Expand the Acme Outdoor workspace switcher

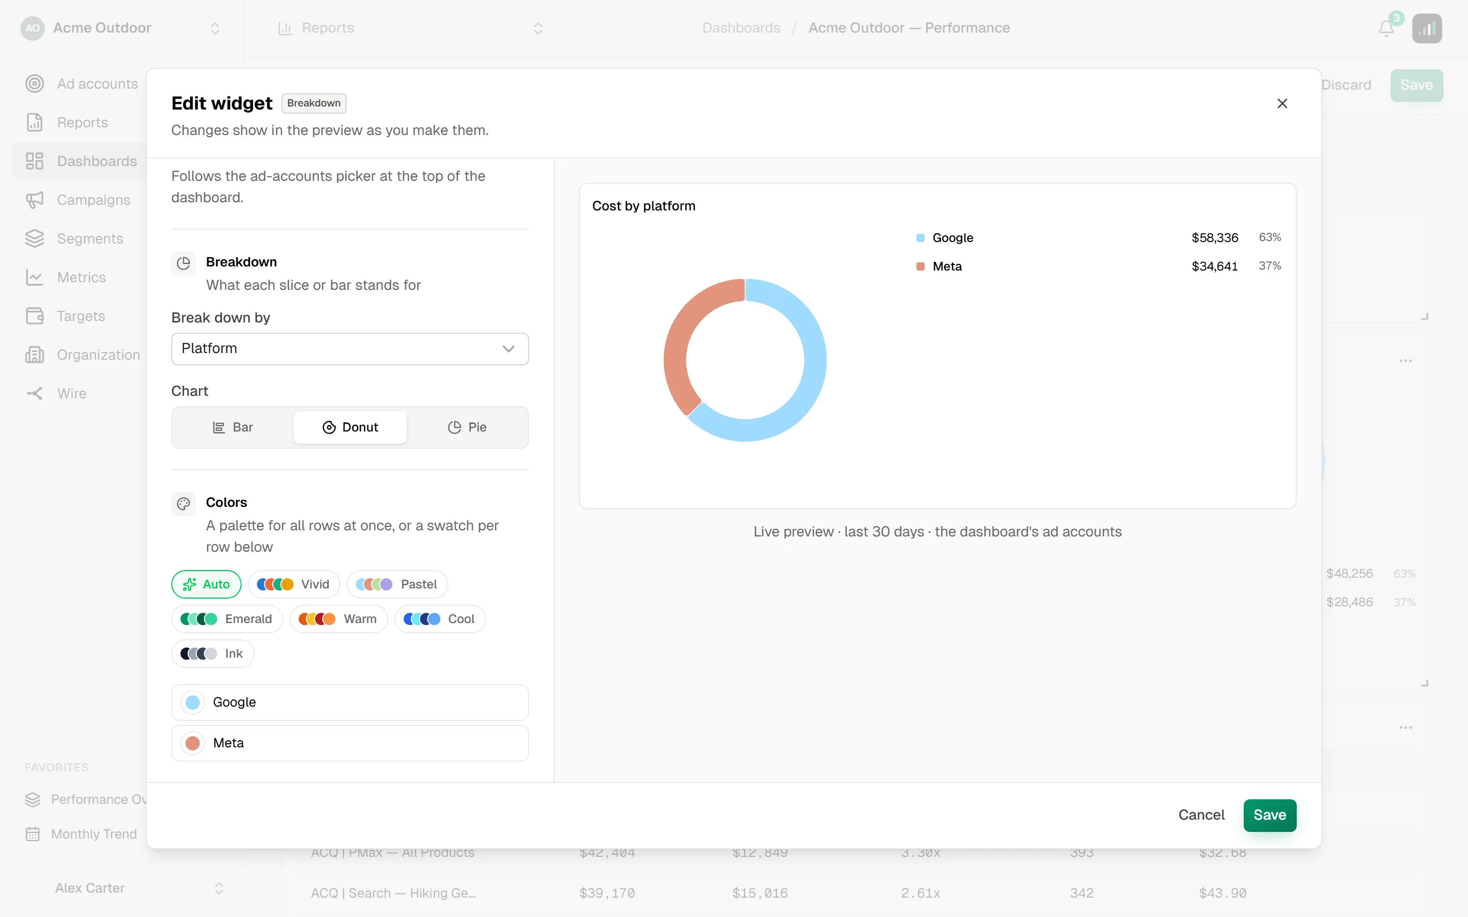click(215, 29)
